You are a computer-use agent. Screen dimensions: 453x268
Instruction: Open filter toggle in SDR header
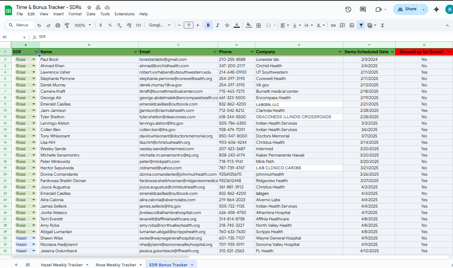pos(36,52)
